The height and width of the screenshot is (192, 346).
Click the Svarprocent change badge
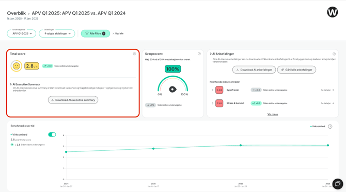point(150,105)
